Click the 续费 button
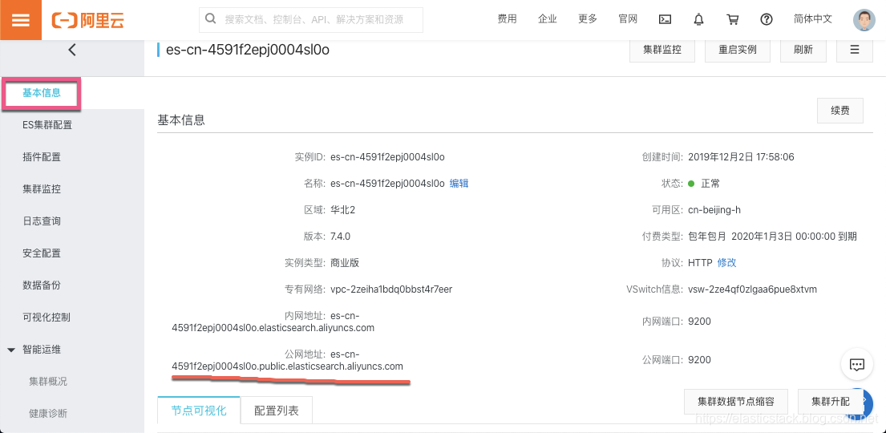886x433 pixels. tap(840, 111)
